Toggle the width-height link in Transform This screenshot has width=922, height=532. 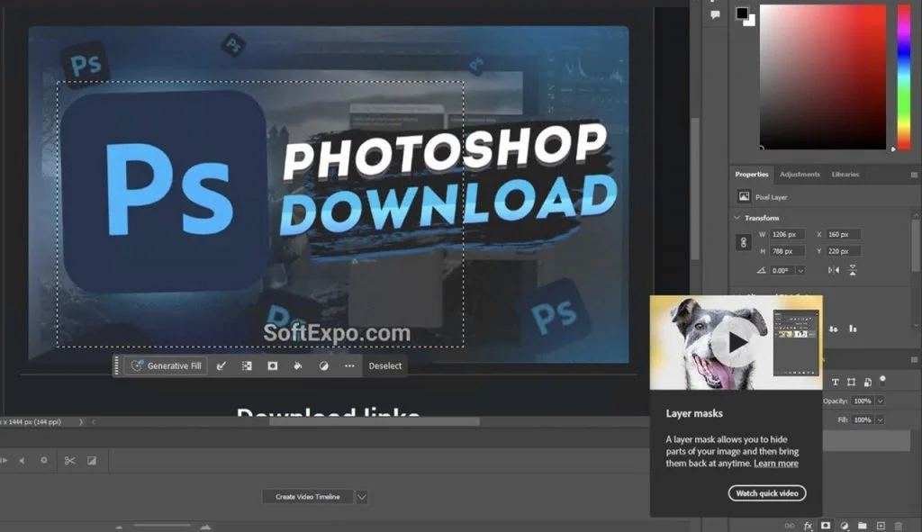click(744, 242)
